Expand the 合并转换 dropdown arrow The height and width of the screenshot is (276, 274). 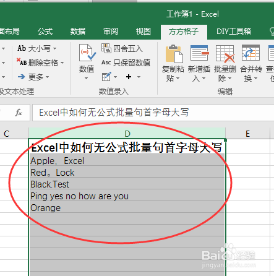point(255,79)
